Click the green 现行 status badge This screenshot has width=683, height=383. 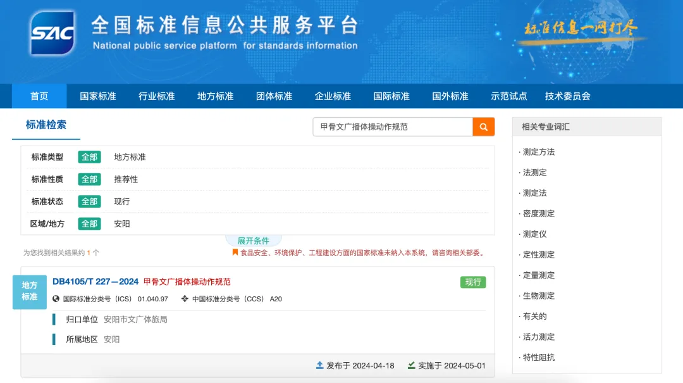[473, 282]
